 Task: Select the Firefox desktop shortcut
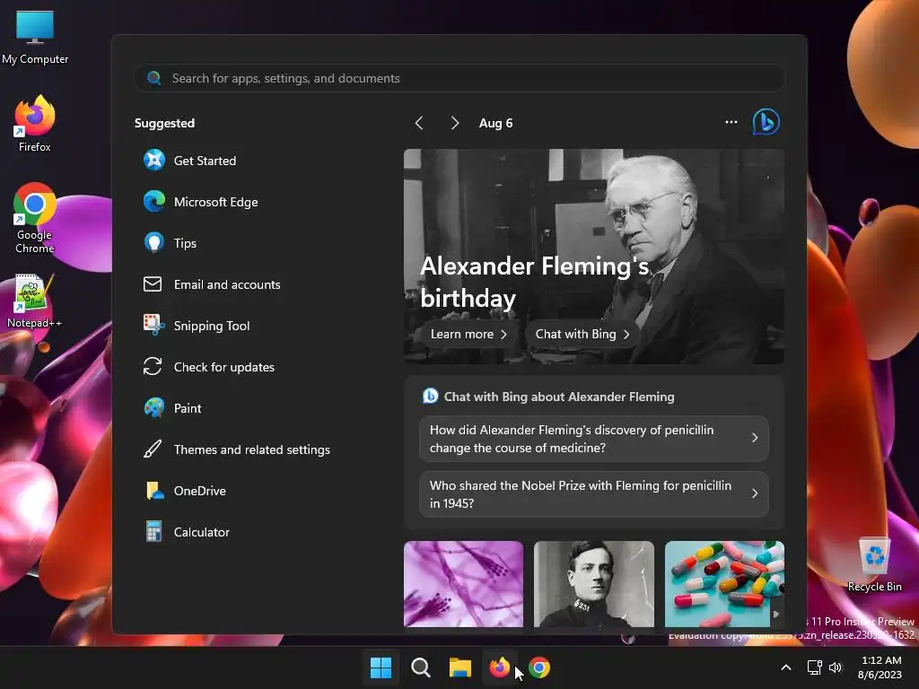pyautogui.click(x=35, y=124)
